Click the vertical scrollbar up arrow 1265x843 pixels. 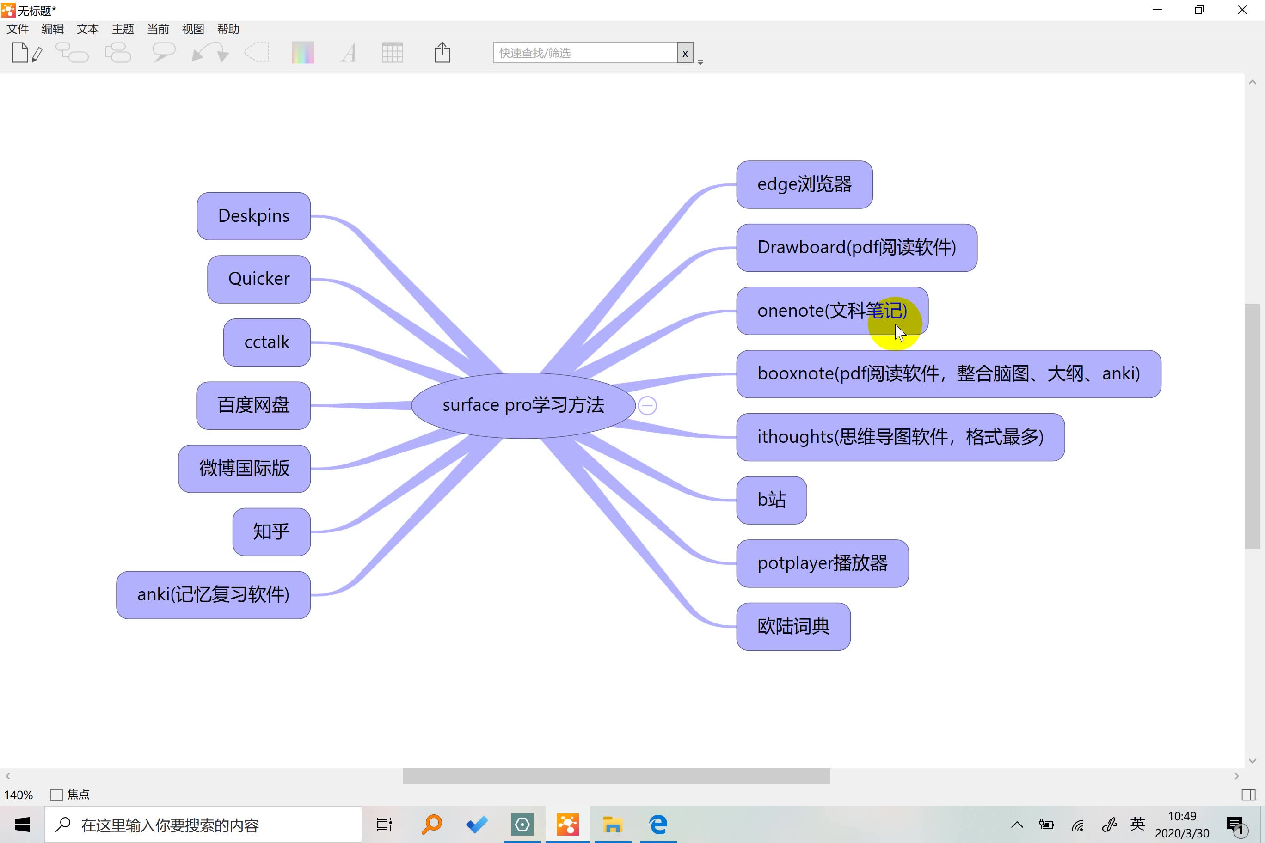(x=1252, y=82)
